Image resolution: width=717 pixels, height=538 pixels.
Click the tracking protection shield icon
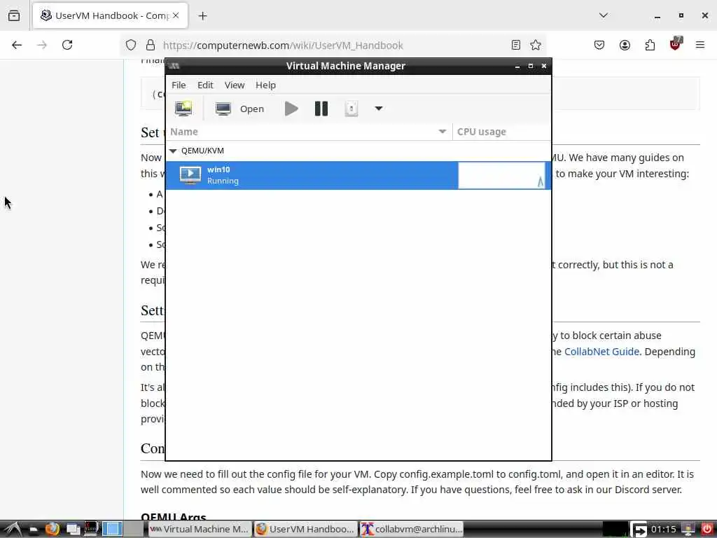[x=131, y=45]
